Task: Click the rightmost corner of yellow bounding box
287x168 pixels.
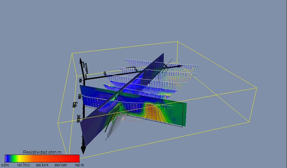Action: click(256, 88)
